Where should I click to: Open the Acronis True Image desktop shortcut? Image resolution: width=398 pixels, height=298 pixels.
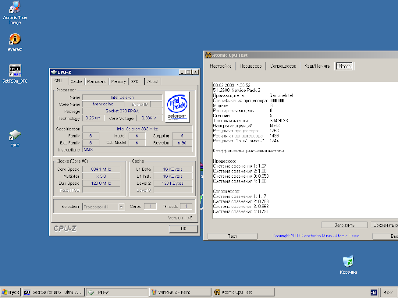15,13
